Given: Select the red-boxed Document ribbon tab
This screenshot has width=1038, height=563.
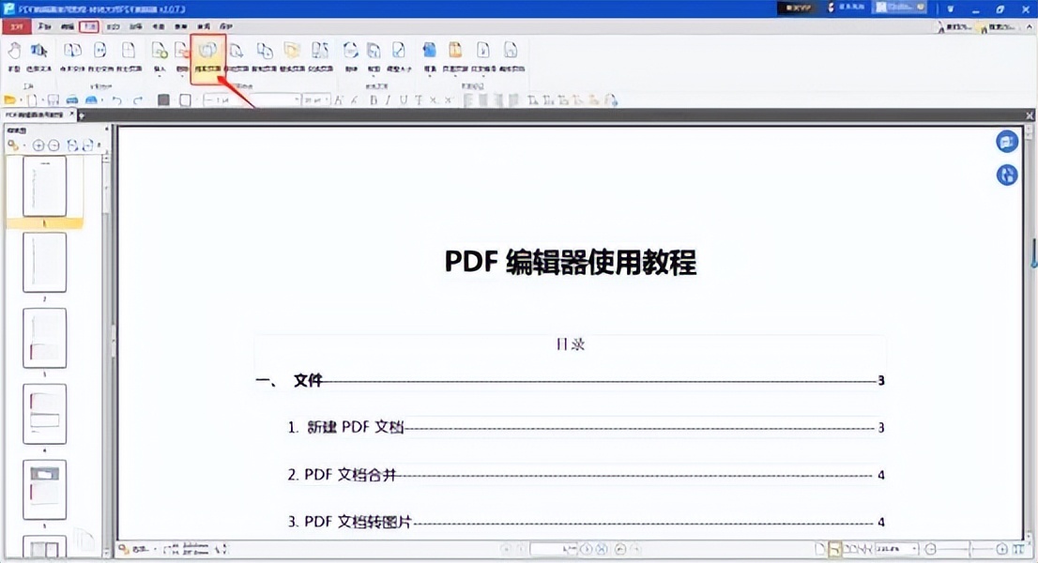Looking at the screenshot, I should coord(89,26).
